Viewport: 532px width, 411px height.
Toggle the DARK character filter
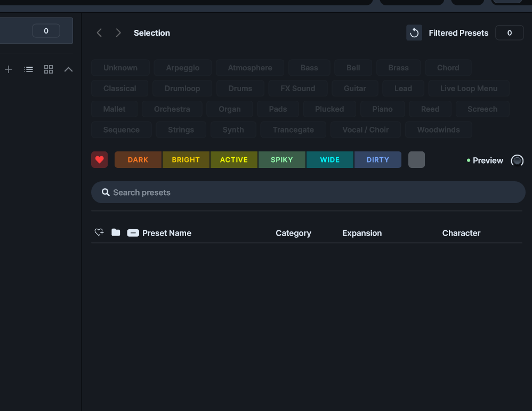tap(138, 160)
